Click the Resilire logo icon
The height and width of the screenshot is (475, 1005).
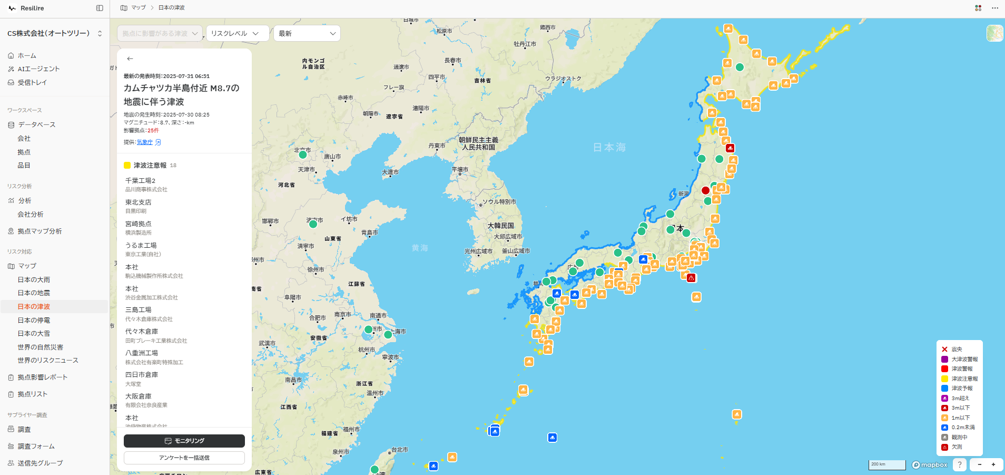coord(12,8)
